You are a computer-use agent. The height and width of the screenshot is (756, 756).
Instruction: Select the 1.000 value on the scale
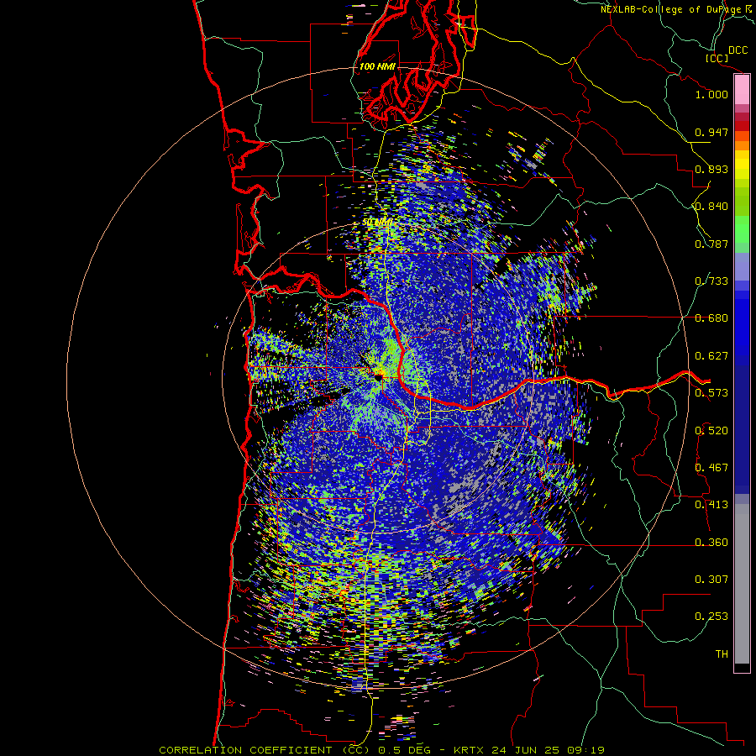711,94
